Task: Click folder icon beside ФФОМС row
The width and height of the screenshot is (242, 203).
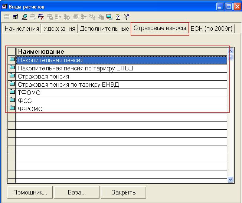Action: (12, 109)
